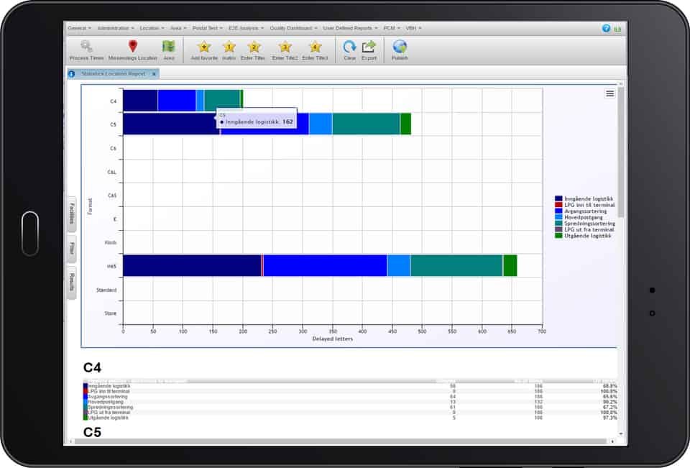The height and width of the screenshot is (468, 690).
Task: Toggle LPG inn til terminal legend series
Action: (x=585, y=205)
